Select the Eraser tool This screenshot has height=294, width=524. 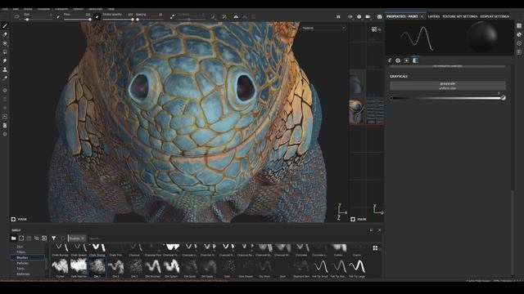[x=5, y=34]
